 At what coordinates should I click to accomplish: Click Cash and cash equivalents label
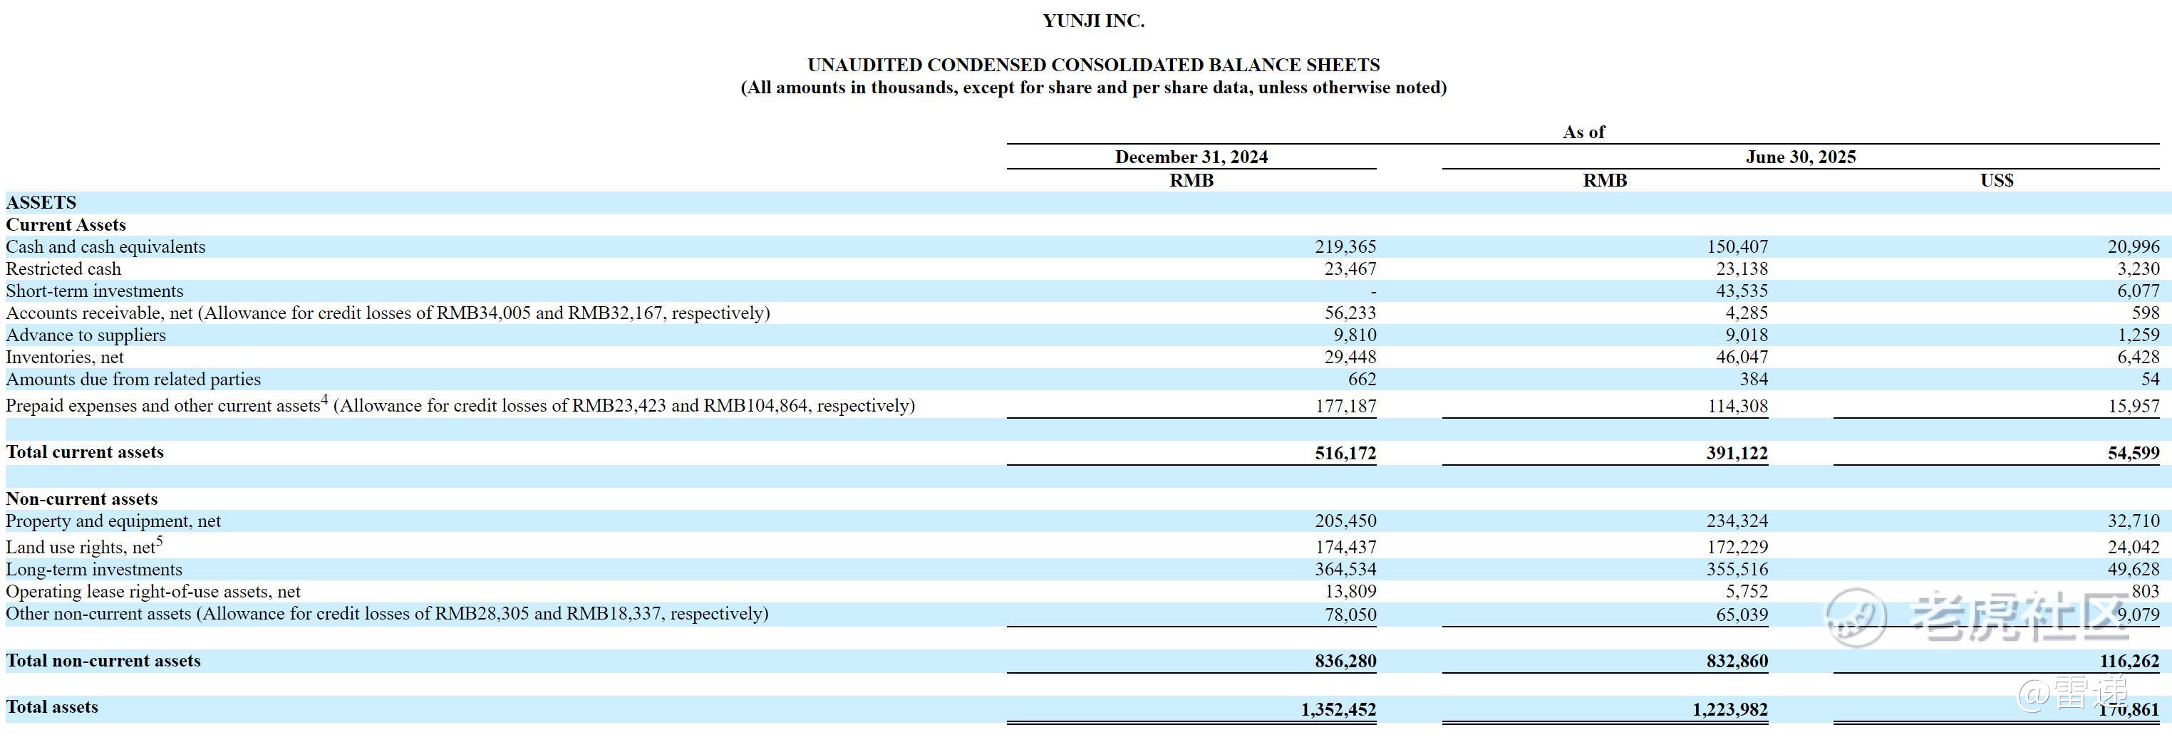(x=105, y=247)
